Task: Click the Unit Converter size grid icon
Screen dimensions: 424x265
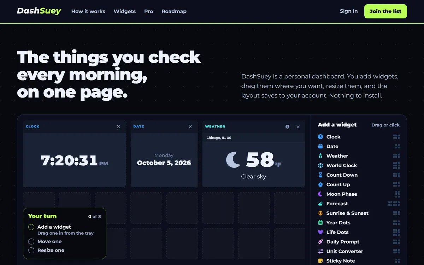Action: [396, 251]
